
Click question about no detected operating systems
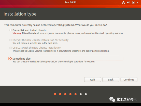tap(55, 25)
